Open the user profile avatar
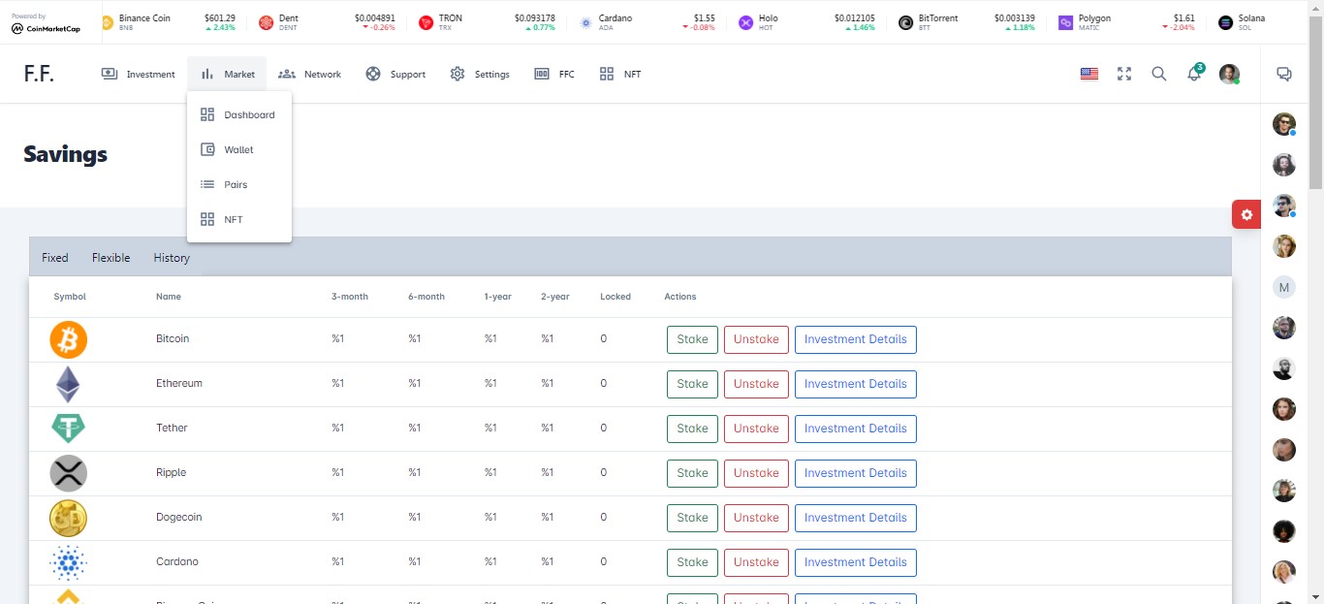This screenshot has height=604, width=1324. coord(1229,74)
